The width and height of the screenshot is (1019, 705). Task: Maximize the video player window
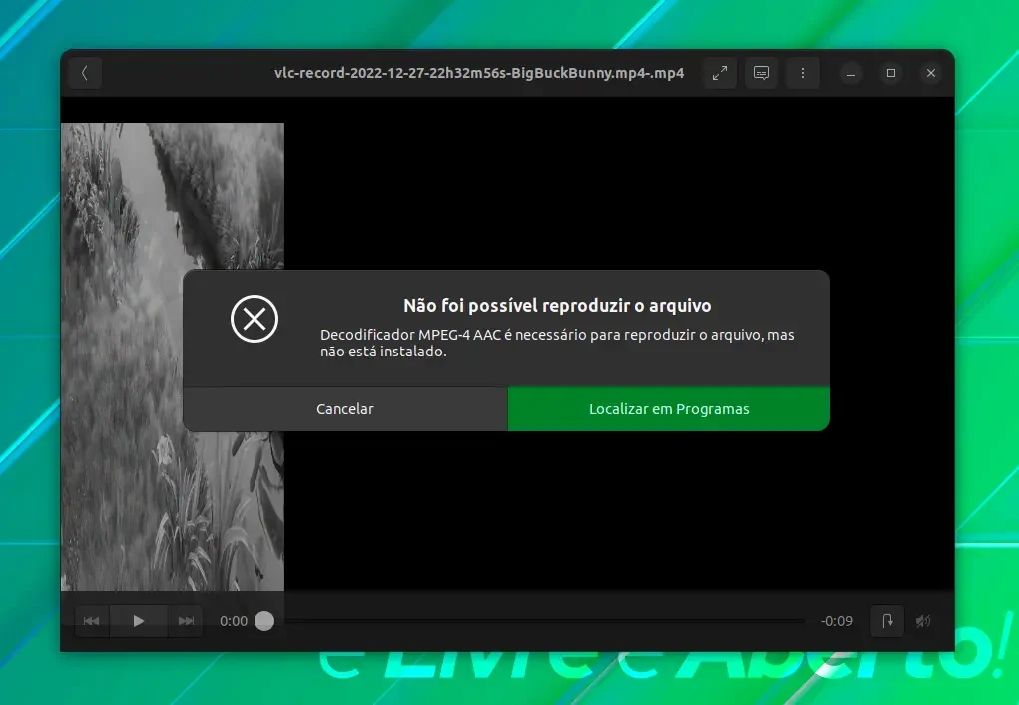891,73
